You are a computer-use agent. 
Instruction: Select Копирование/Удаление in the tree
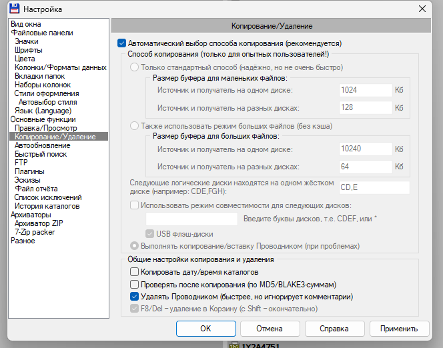tap(59, 137)
